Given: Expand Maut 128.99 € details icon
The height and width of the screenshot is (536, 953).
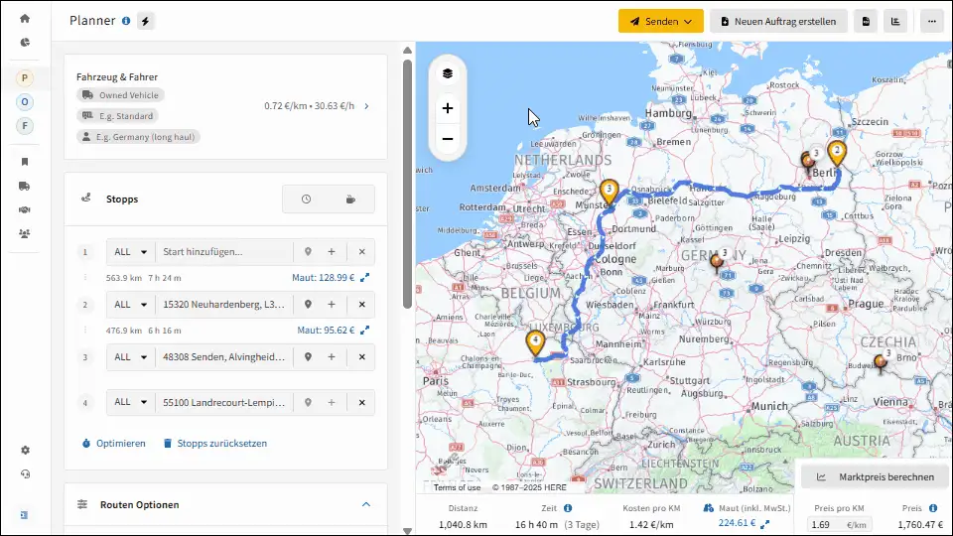Looking at the screenshot, I should pos(364,278).
